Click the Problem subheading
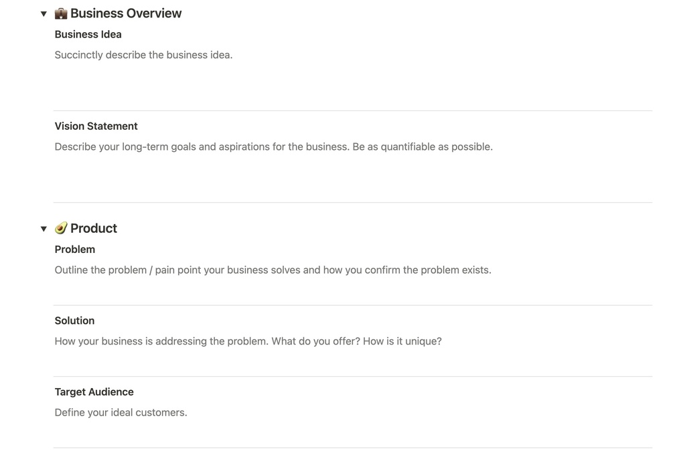 (74, 249)
